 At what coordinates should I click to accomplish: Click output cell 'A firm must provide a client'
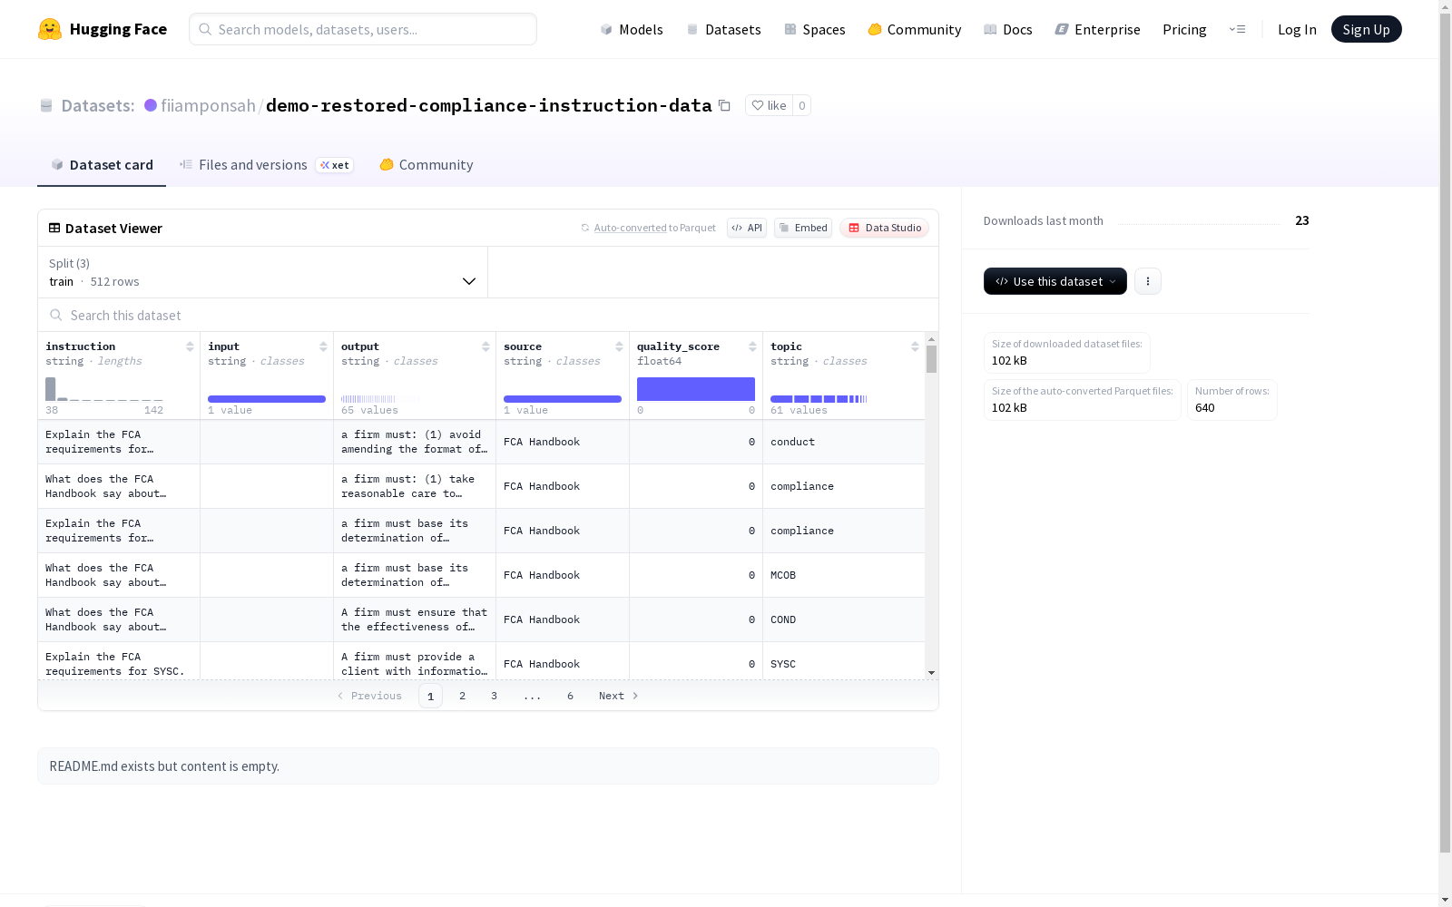point(415,662)
